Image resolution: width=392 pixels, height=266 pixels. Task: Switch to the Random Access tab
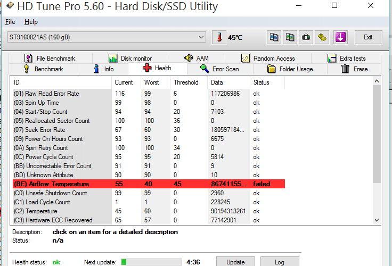(x=268, y=59)
